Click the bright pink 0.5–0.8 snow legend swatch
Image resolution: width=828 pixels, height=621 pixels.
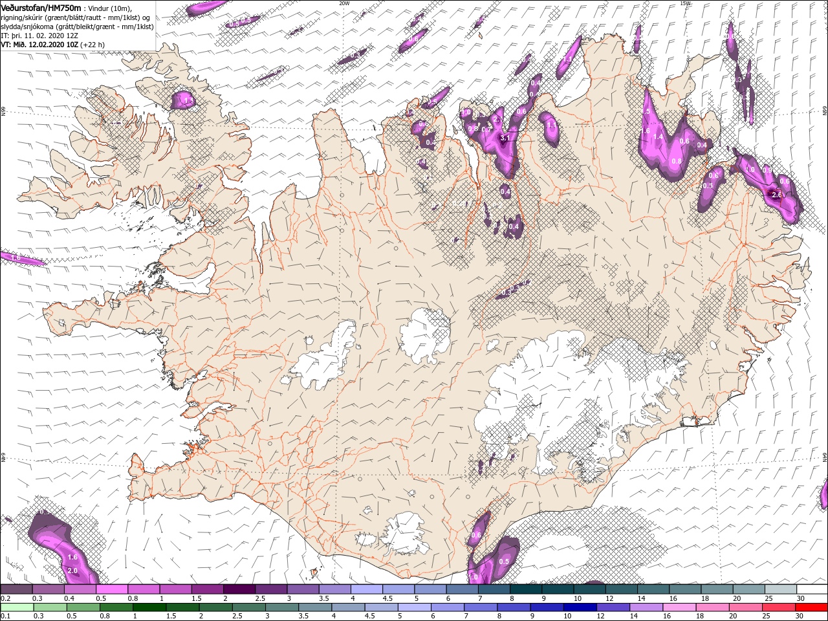coord(111,589)
